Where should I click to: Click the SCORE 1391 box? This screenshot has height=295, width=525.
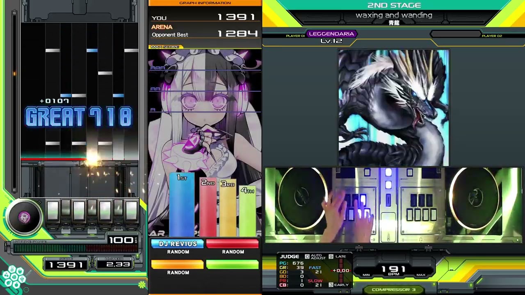pyautogui.click(x=66, y=264)
